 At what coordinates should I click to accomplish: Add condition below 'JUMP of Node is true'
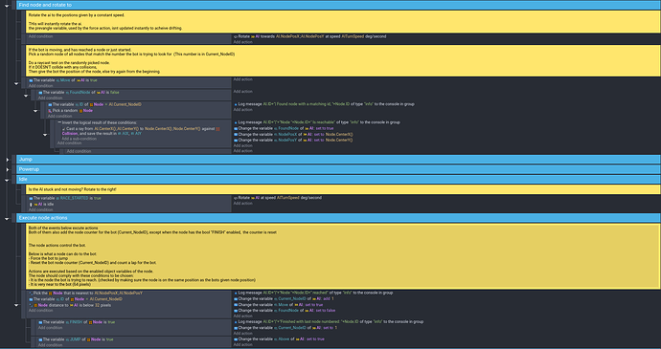coord(50,345)
